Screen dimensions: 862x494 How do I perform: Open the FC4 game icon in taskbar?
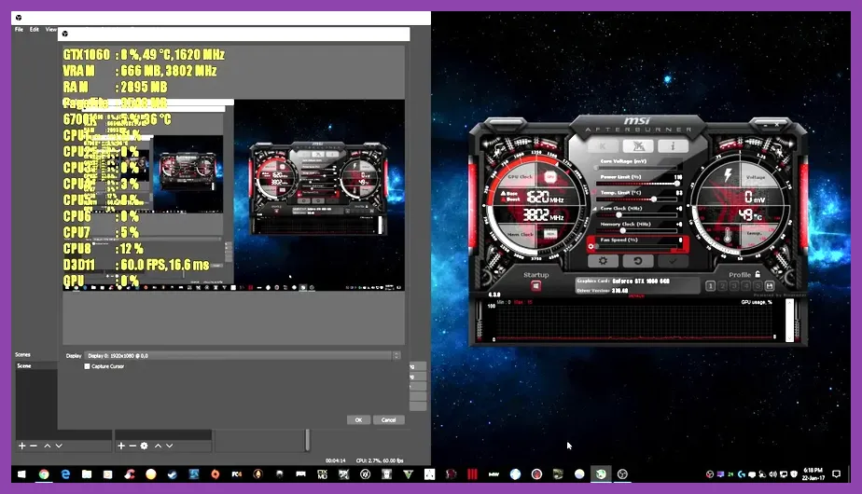tap(236, 473)
